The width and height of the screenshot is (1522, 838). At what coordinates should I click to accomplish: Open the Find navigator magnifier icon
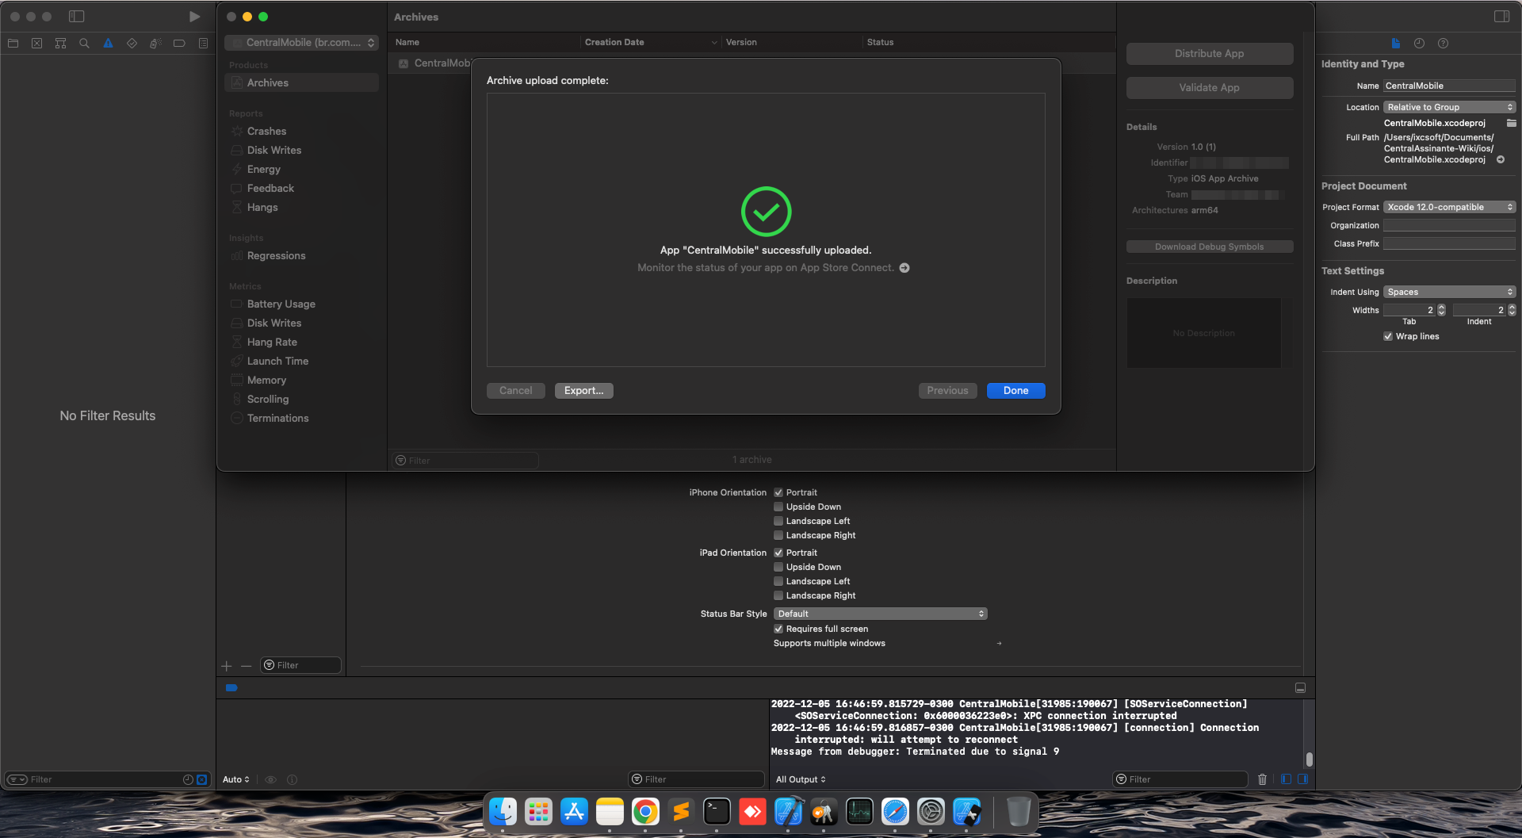click(x=85, y=44)
